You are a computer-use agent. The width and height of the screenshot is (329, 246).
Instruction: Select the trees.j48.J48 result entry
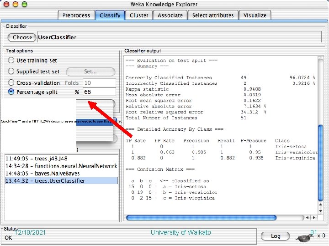(x=61, y=159)
